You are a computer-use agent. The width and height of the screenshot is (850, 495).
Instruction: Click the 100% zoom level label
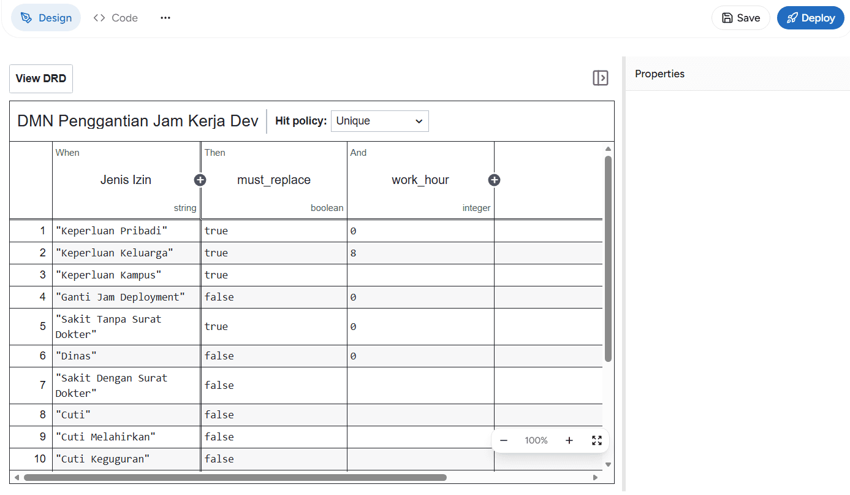tap(536, 440)
